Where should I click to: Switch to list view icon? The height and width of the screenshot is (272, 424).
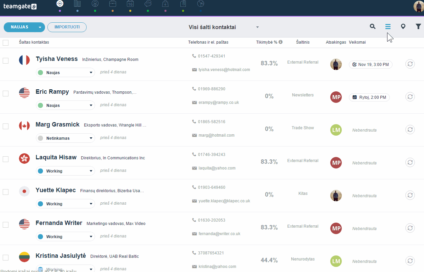(x=388, y=26)
